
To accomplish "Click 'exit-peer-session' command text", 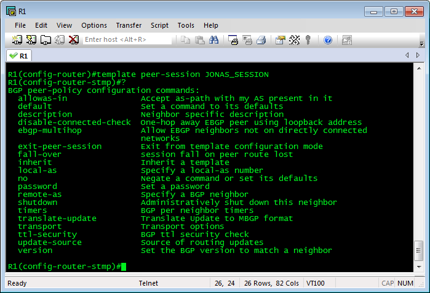I will click(x=60, y=146).
